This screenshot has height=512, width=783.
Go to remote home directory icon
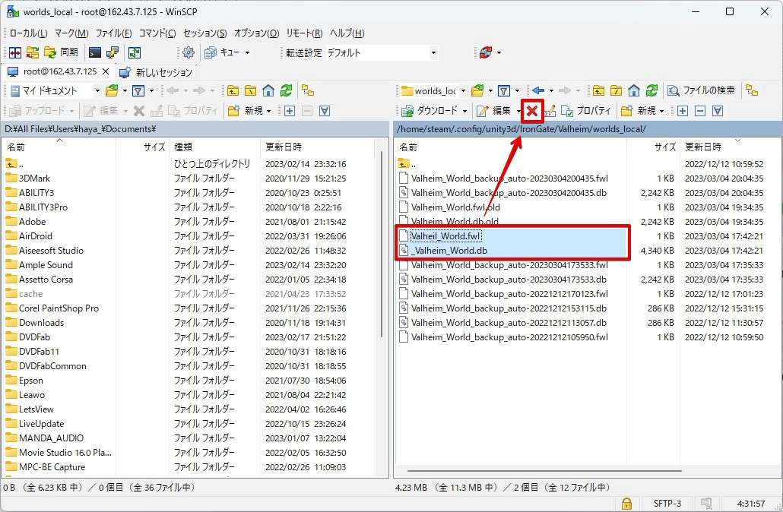click(634, 91)
